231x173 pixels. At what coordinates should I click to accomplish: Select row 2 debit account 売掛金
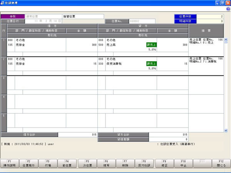20,64
